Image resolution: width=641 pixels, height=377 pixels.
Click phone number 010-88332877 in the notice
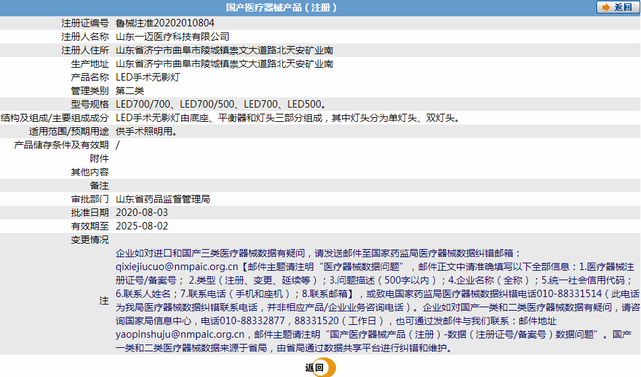252,321
